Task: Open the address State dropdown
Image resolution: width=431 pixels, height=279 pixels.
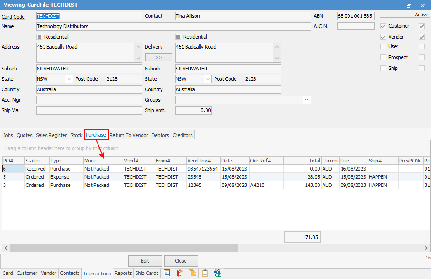Action: click(69, 79)
